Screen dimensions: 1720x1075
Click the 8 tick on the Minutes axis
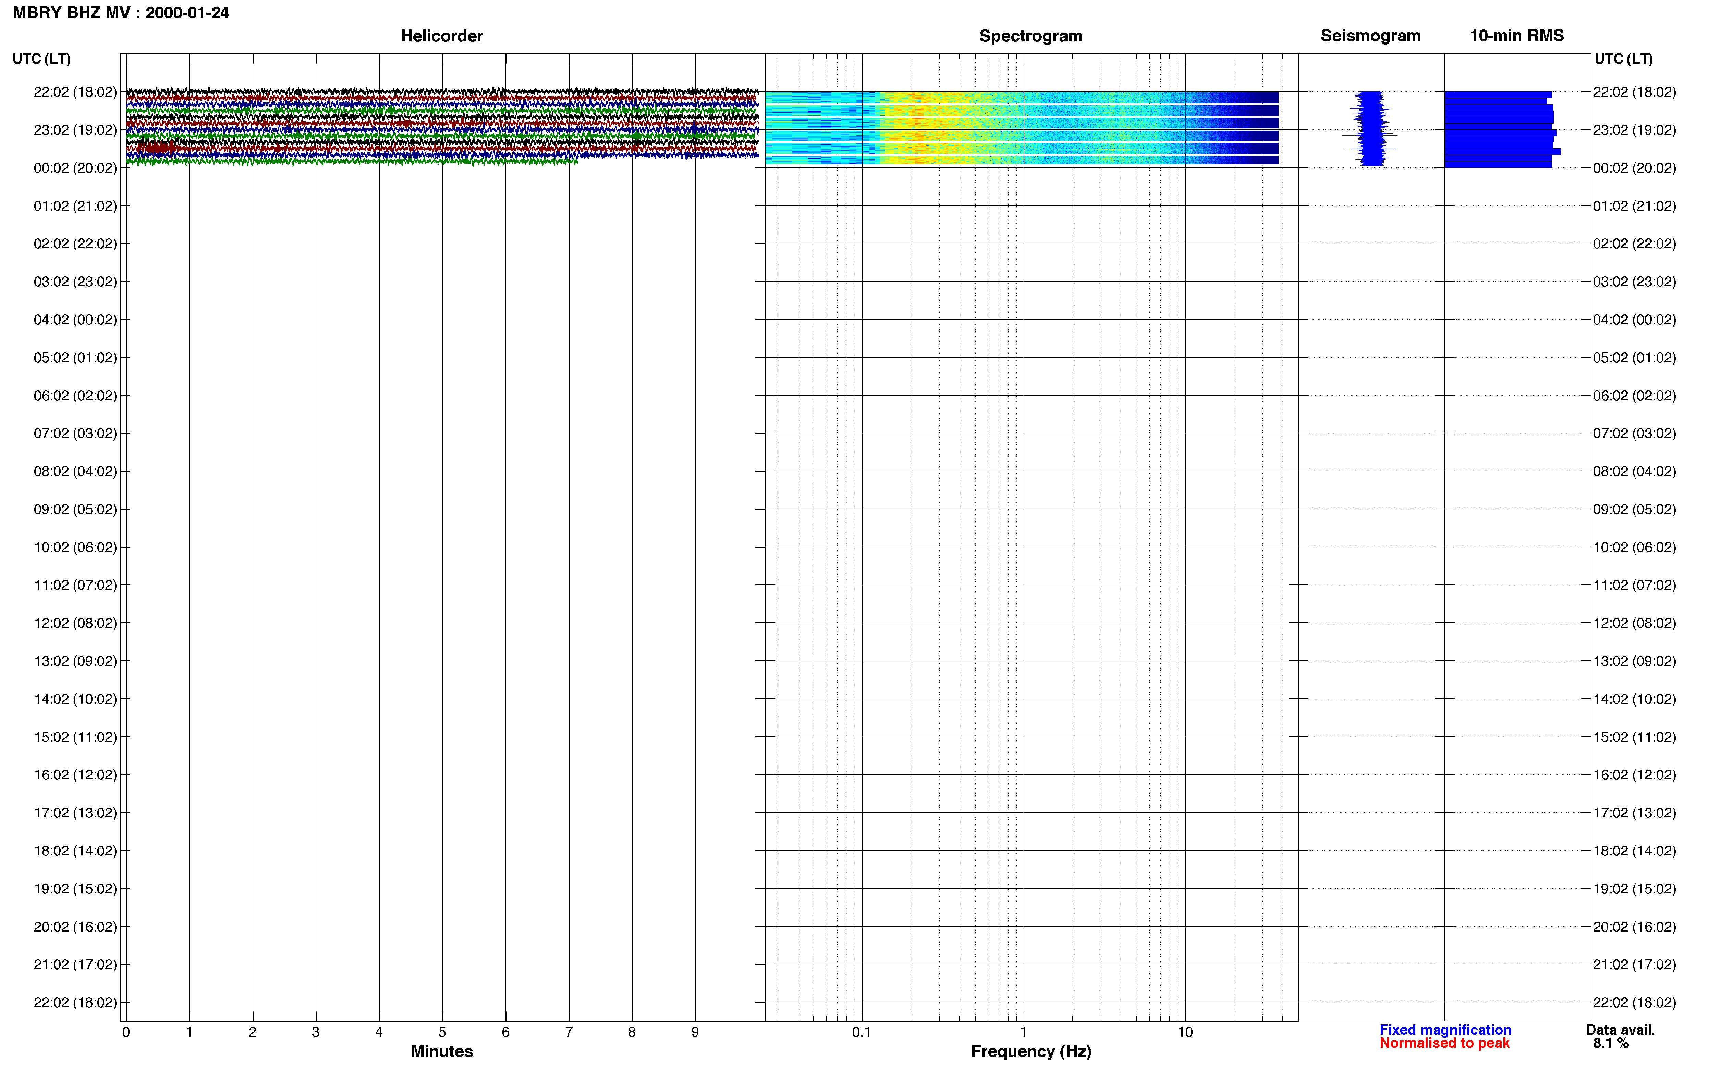coord(632,1032)
